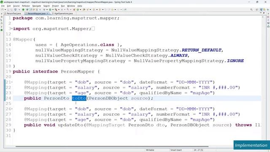Open the New wizard dropdown arrow
This screenshot has width=270, height=152.
point(5,10)
